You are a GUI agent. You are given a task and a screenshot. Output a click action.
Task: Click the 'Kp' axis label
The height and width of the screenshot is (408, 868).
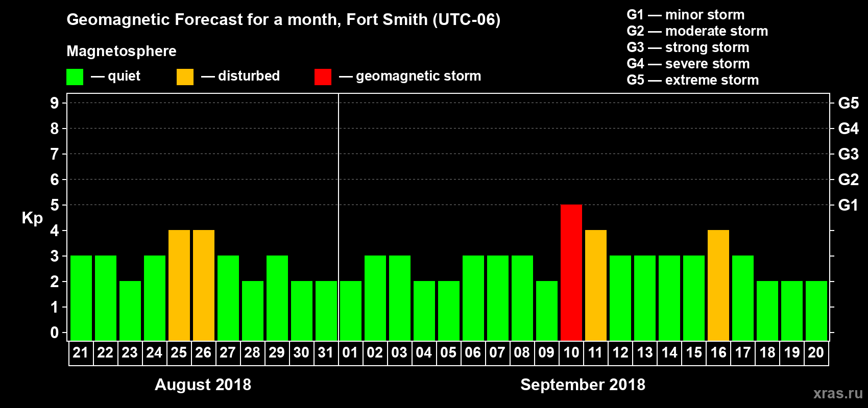(32, 218)
